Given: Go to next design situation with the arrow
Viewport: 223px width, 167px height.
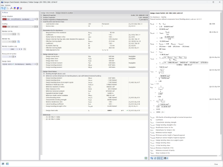Looking at the screenshot, I should [37, 19].
